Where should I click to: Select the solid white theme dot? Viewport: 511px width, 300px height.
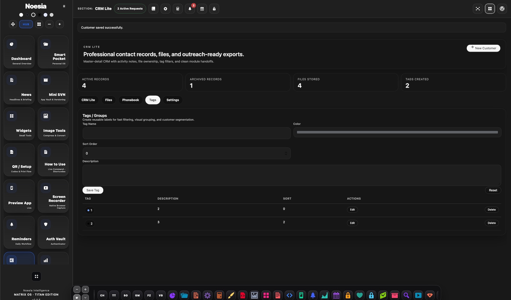coord(21,15)
